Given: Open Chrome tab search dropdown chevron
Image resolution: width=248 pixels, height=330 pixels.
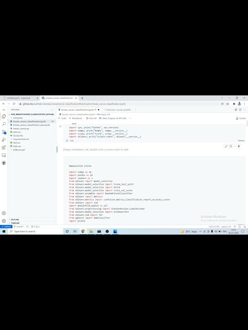Looking at the screenshot, I should pyautogui.click(x=222, y=98).
